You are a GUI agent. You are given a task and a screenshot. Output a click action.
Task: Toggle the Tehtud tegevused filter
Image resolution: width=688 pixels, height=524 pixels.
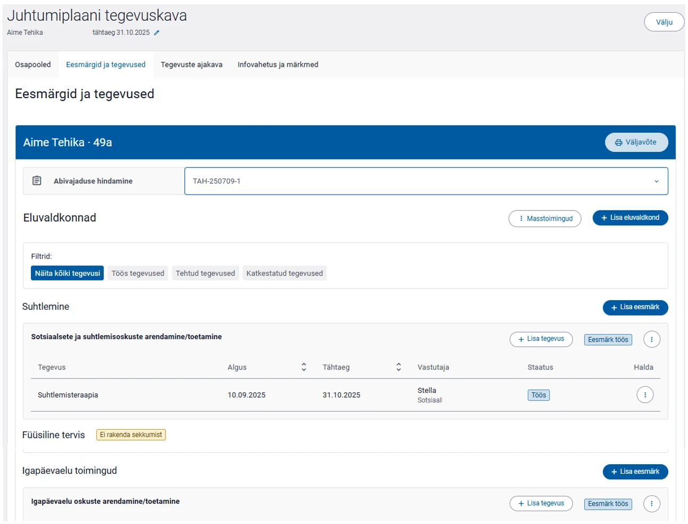pyautogui.click(x=205, y=273)
